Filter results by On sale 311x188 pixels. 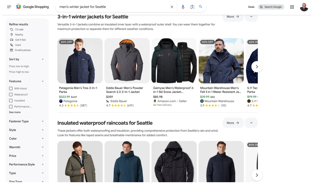[x=19, y=30]
